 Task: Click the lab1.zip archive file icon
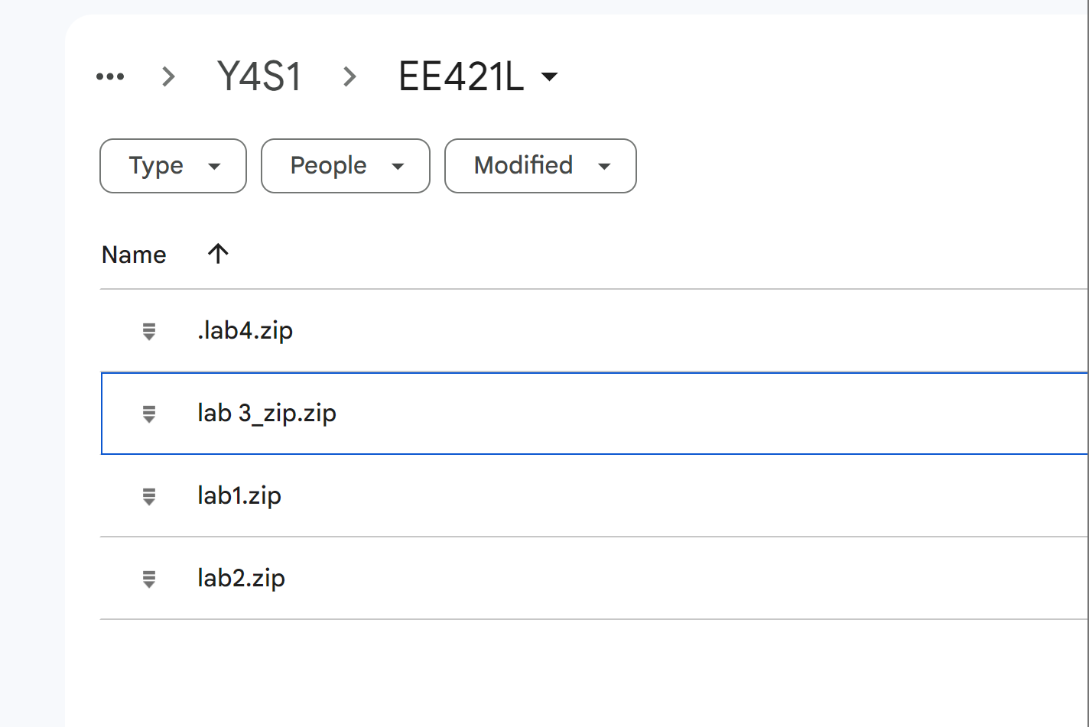(x=149, y=496)
